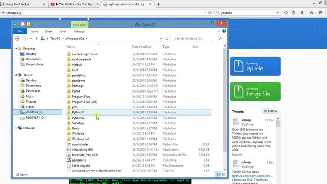Expand RECOVERY (D:) drive node
This screenshot has width=327, height=184.
coord(18,118)
